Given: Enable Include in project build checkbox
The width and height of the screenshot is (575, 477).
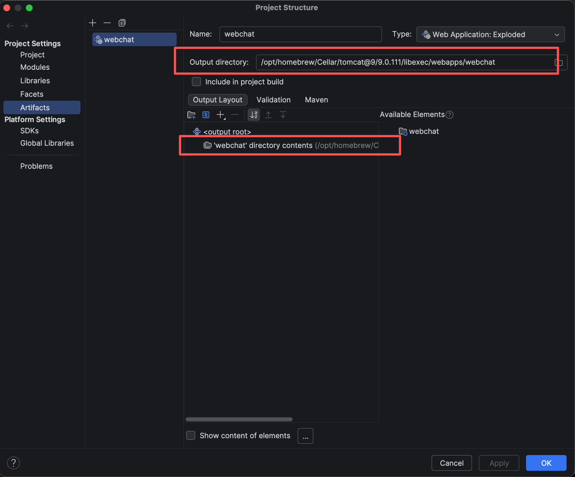Looking at the screenshot, I should (196, 82).
